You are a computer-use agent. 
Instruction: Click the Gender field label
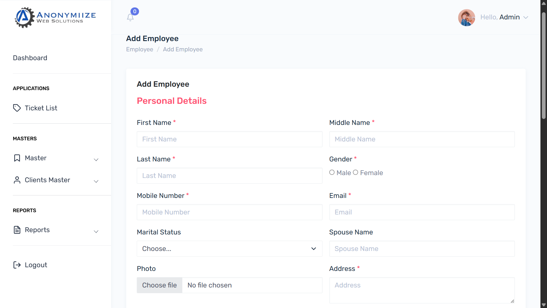point(341,159)
